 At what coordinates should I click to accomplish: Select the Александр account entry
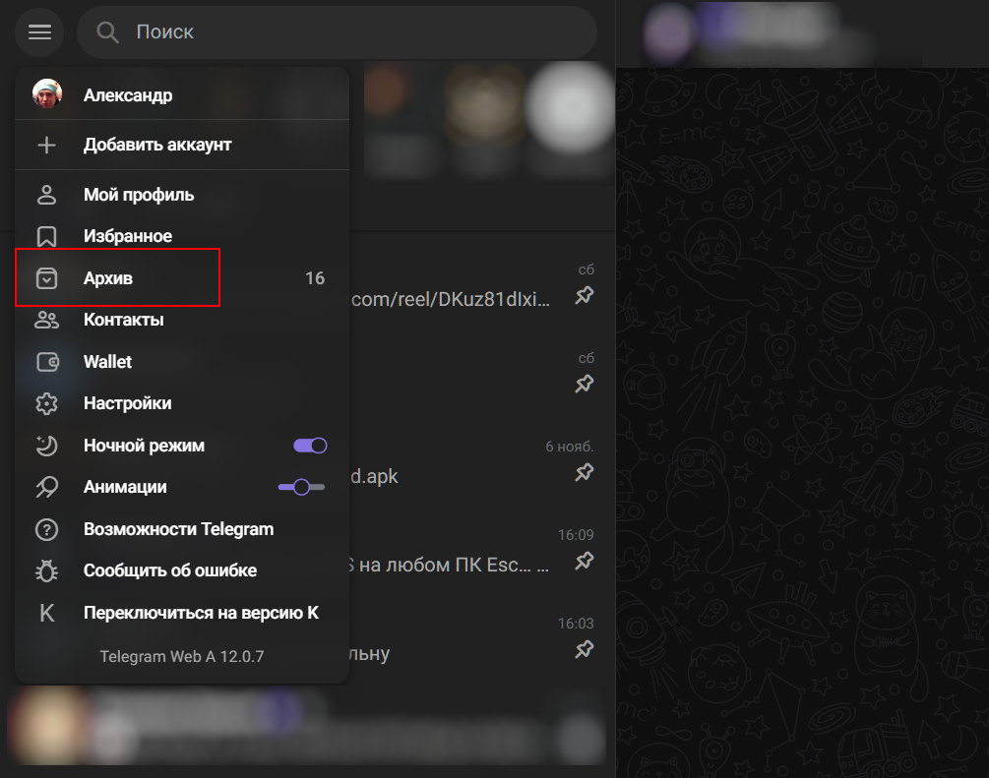pos(128,95)
